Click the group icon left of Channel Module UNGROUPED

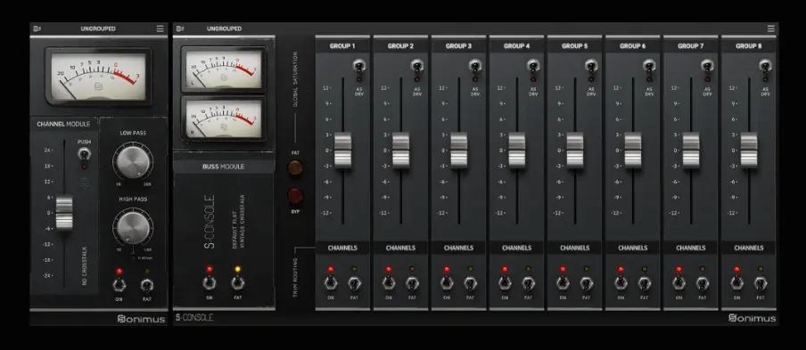click(x=37, y=28)
